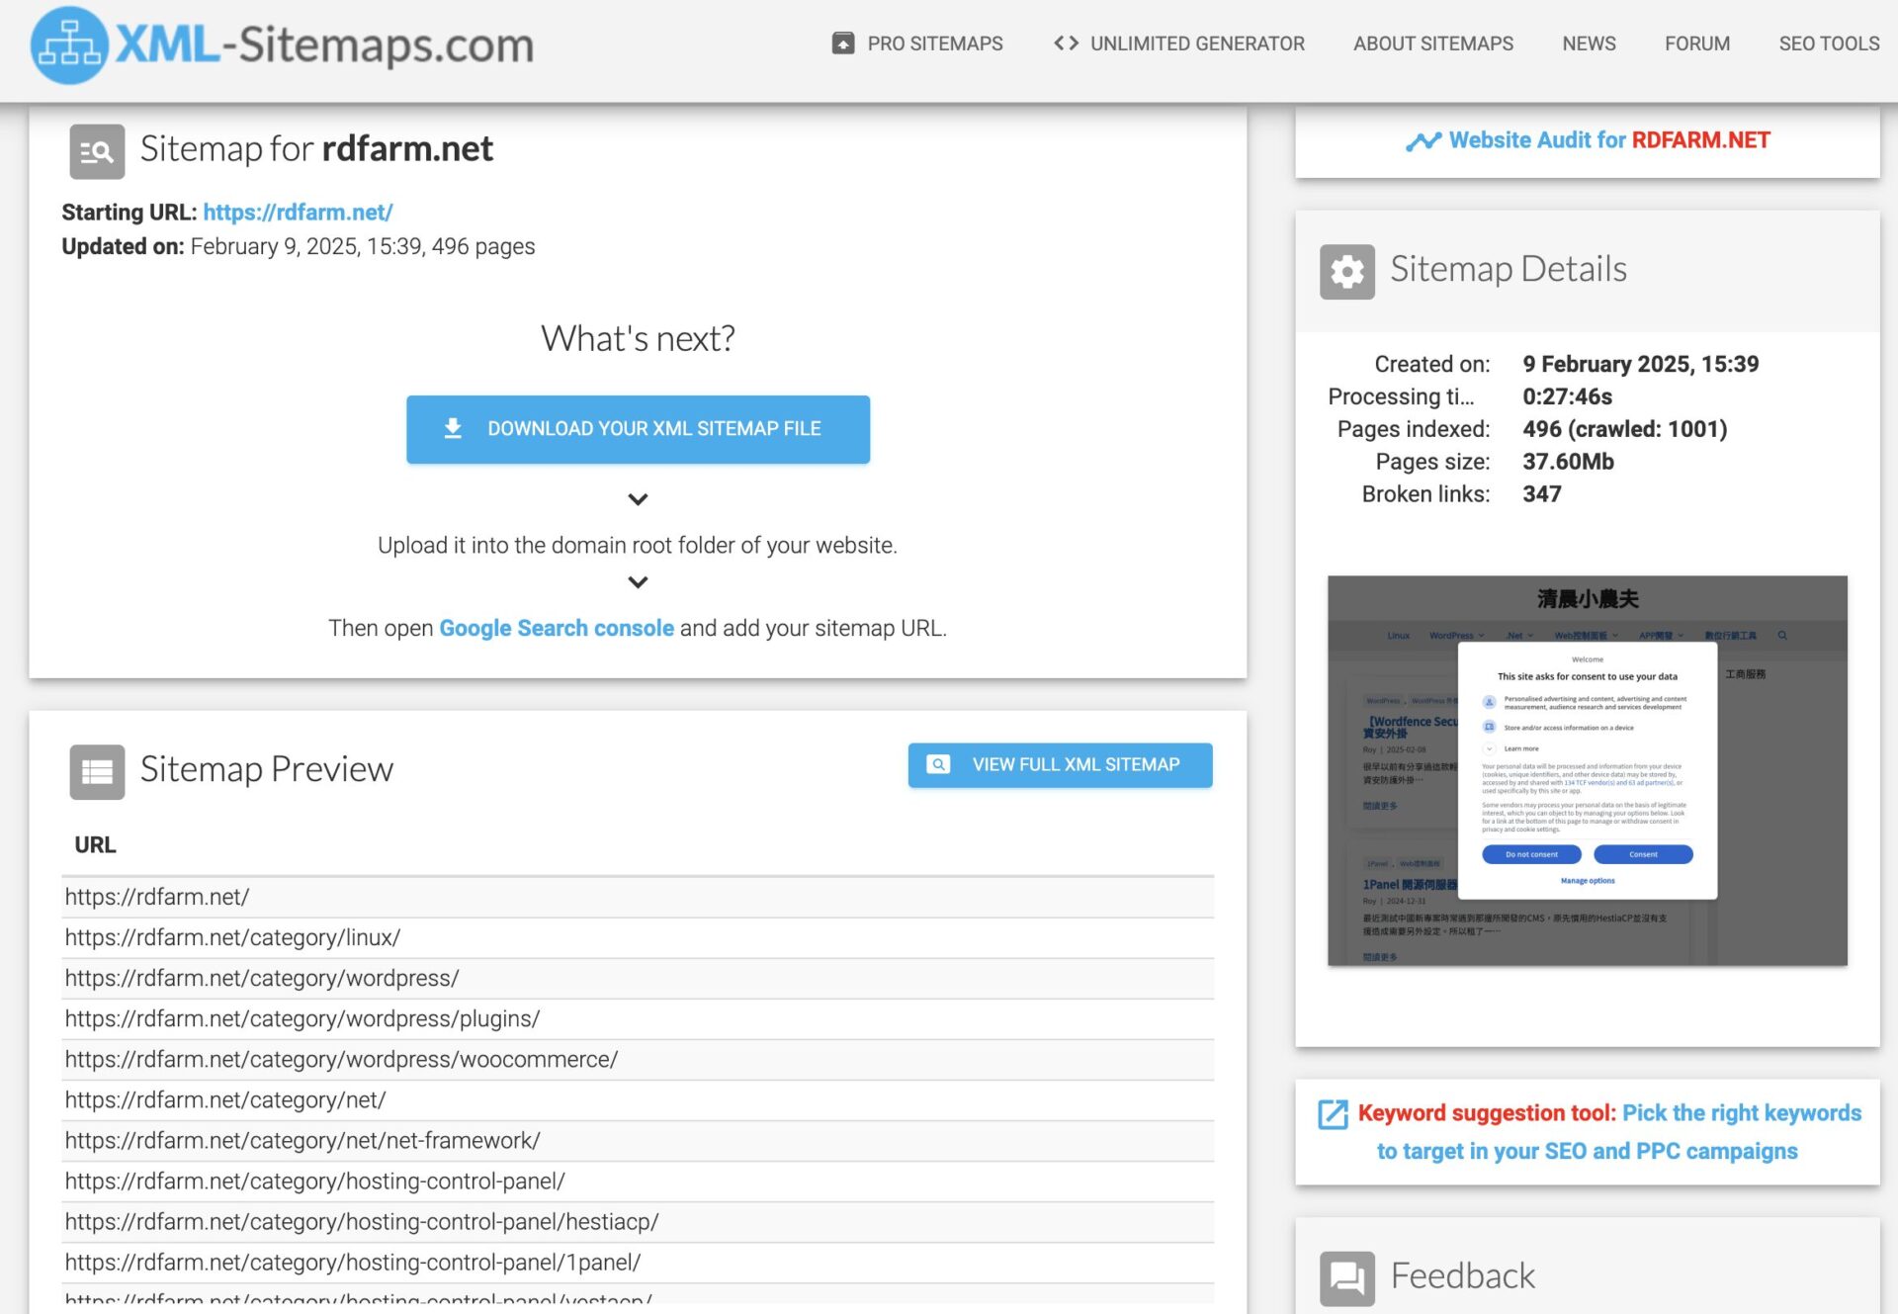This screenshot has height=1314, width=1898.
Task: Click the What's next? heading
Action: click(638, 339)
